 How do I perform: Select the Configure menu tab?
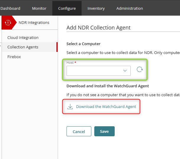coord(67,8)
